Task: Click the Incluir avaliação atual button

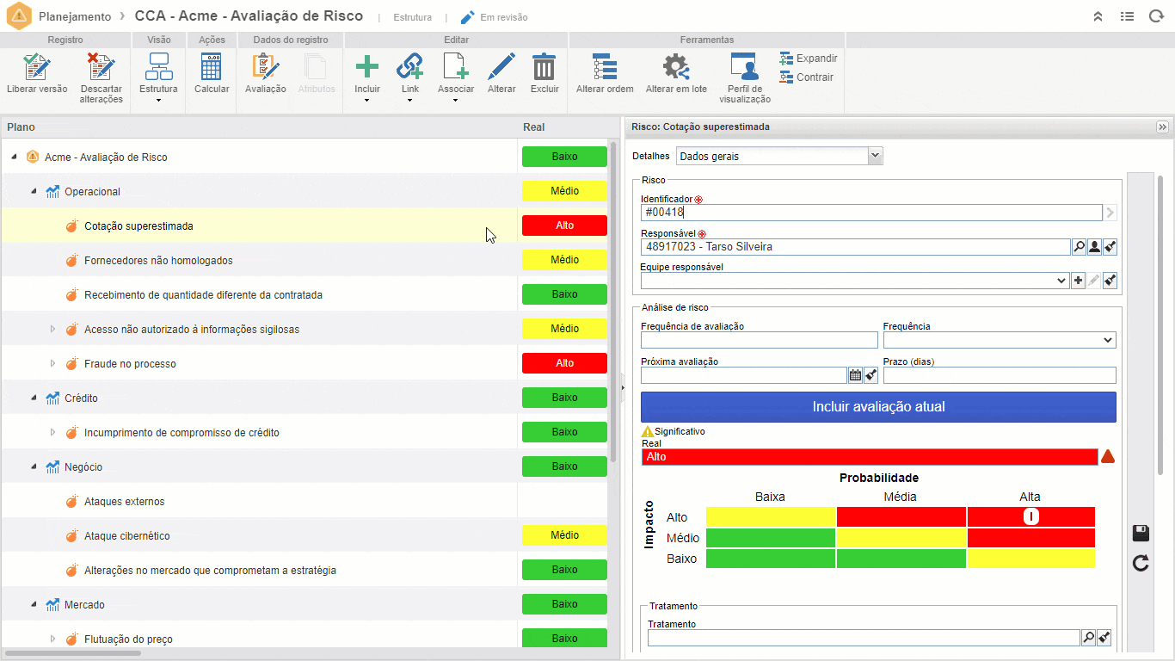Action: pyautogui.click(x=878, y=406)
